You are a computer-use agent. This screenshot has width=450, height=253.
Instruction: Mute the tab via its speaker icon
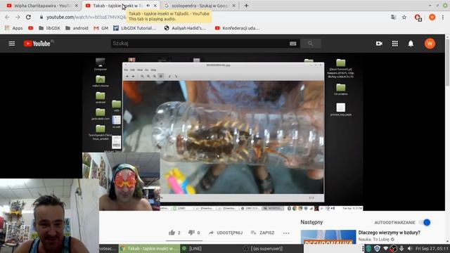pyautogui.click(x=148, y=6)
